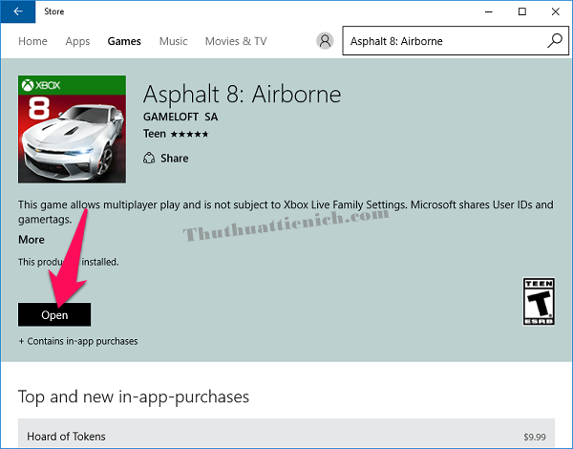573x449 pixels.
Task: Open the user account profile icon
Action: tap(326, 41)
